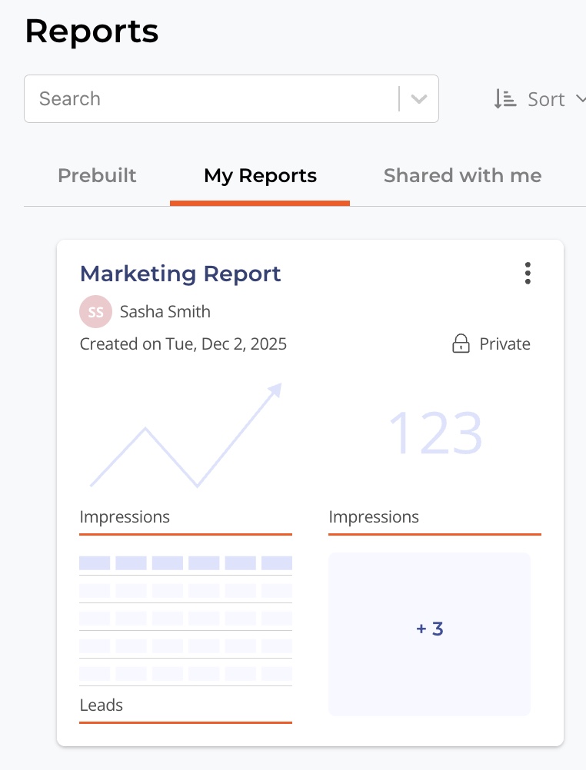The height and width of the screenshot is (770, 586).
Task: Select the Shared with me tab
Action: [462, 175]
